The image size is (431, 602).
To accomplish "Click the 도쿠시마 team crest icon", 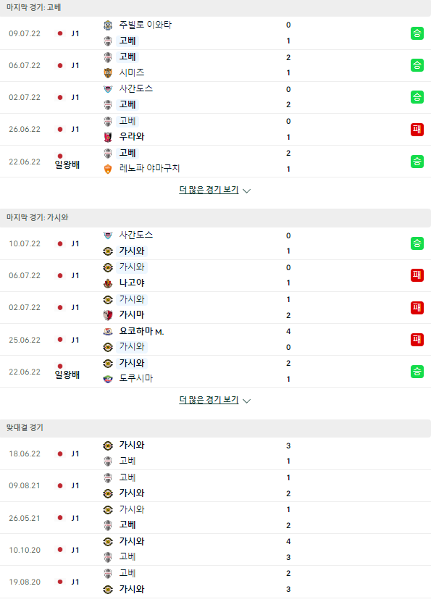I will [108, 379].
